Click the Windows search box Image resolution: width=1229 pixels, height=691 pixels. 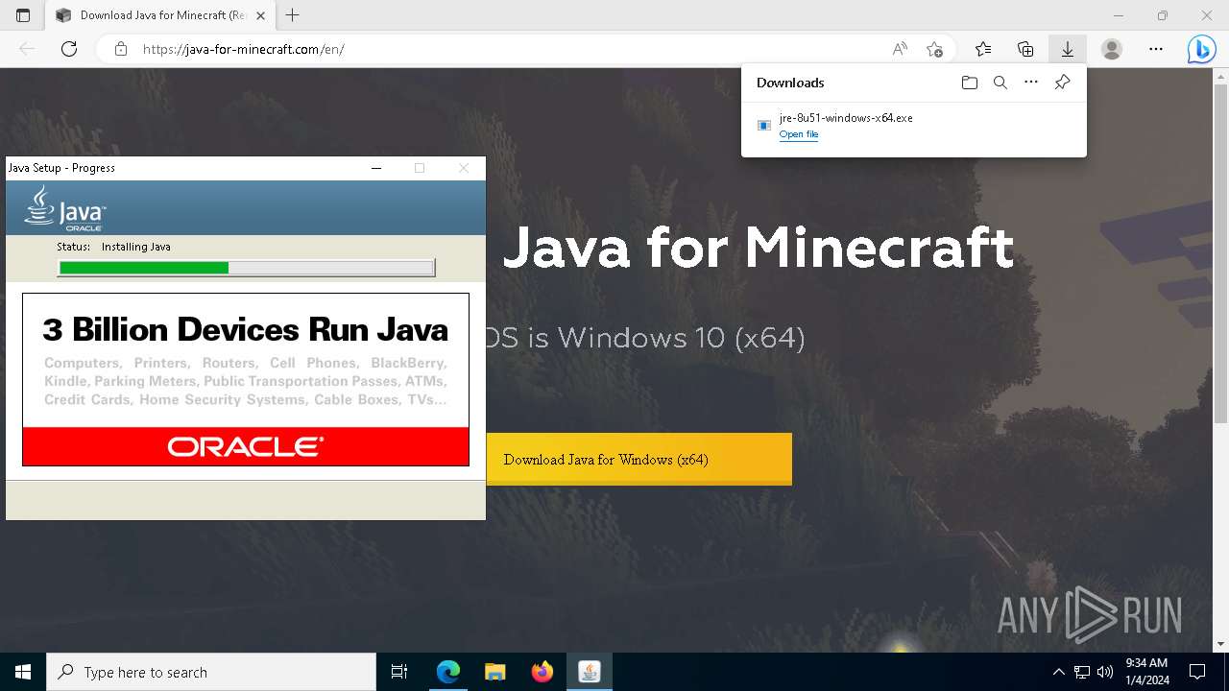pos(211,672)
